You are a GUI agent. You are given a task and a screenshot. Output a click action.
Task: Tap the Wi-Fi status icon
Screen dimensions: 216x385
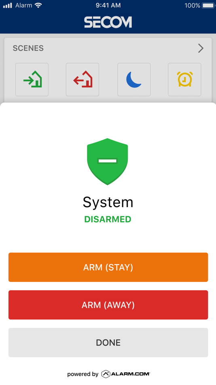pyautogui.click(x=38, y=5)
